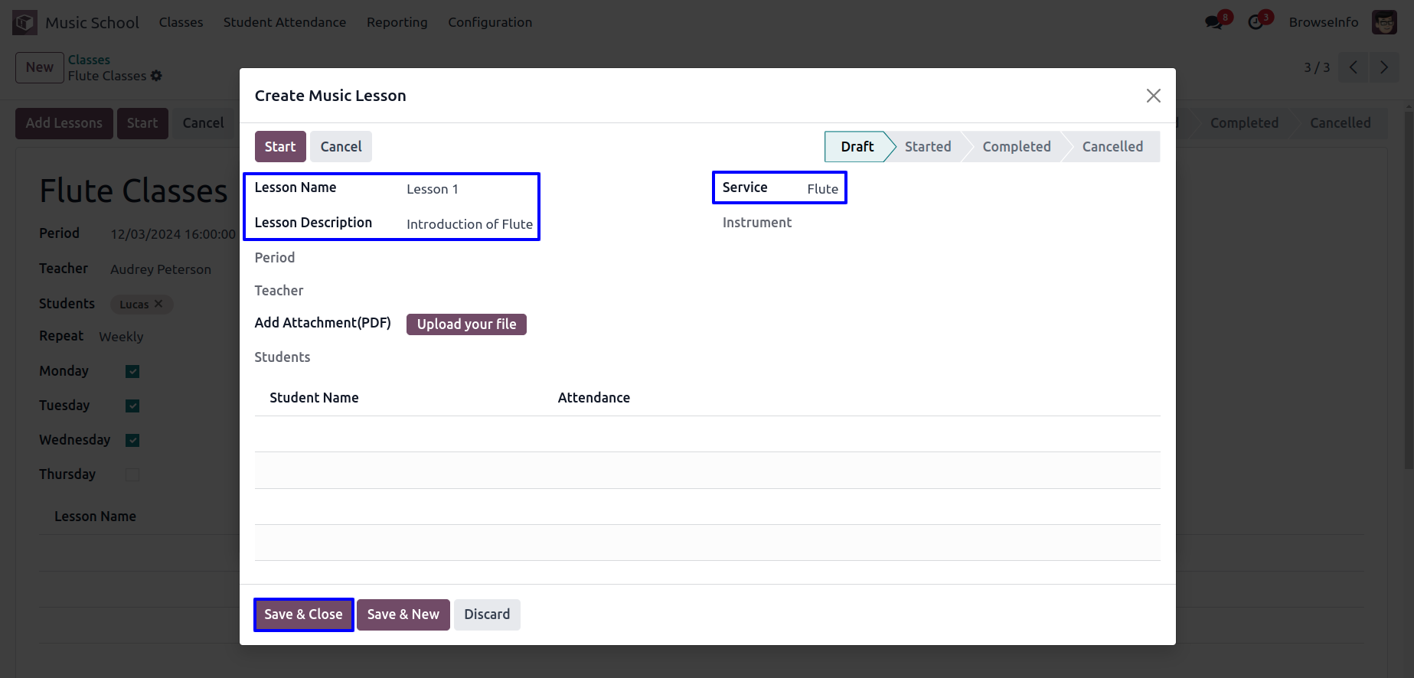Select the Completed stage in the dialog
1414x678 pixels.
1017,146
